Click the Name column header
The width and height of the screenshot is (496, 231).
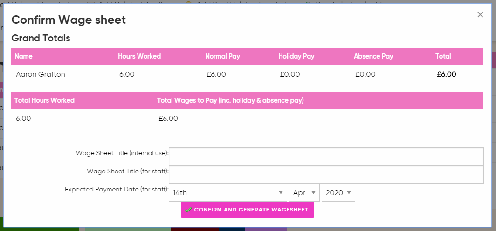point(23,56)
